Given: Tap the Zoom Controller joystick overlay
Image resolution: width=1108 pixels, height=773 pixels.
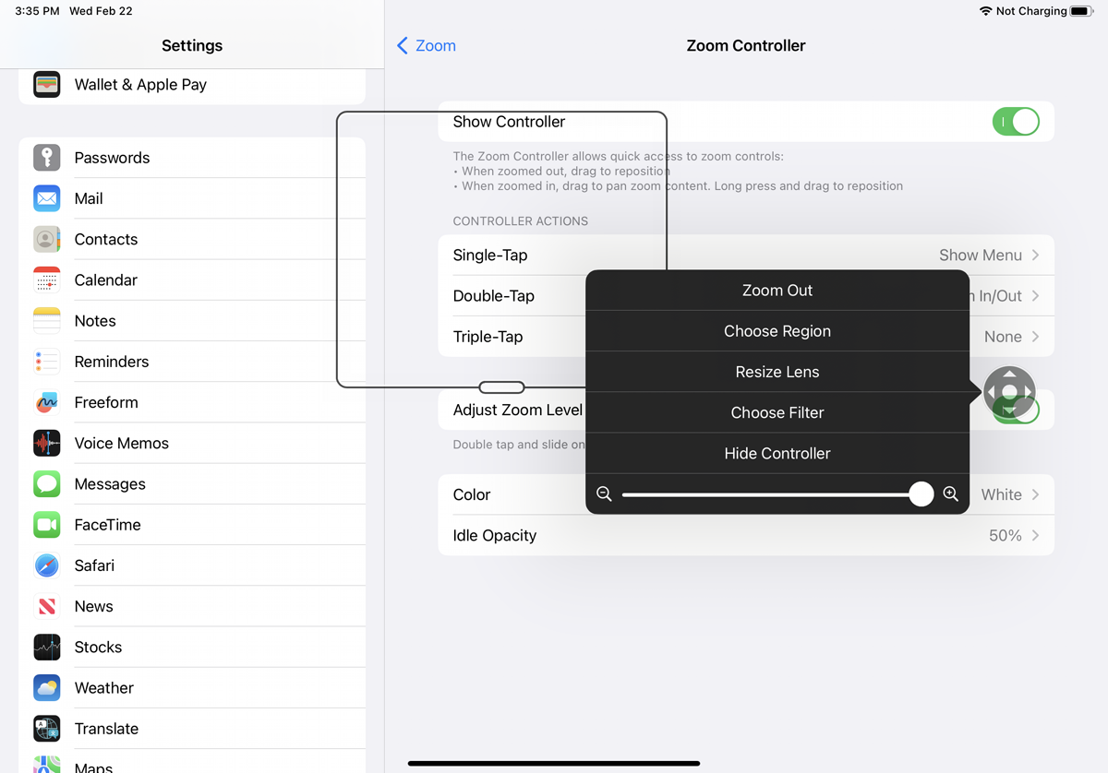Looking at the screenshot, I should (1009, 391).
